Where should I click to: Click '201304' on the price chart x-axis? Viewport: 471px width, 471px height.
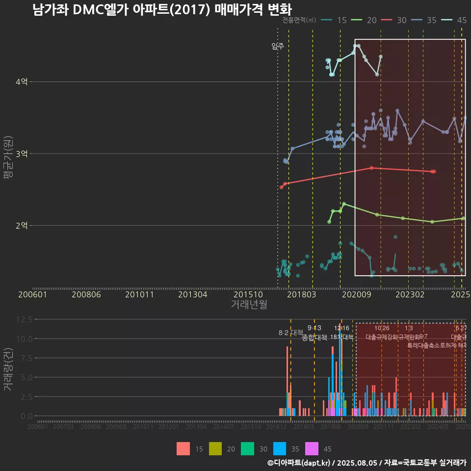[x=192, y=294]
